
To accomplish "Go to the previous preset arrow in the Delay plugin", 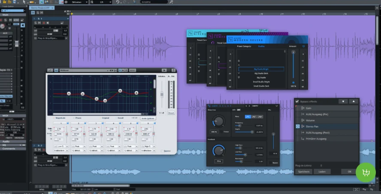I will 246,106.
